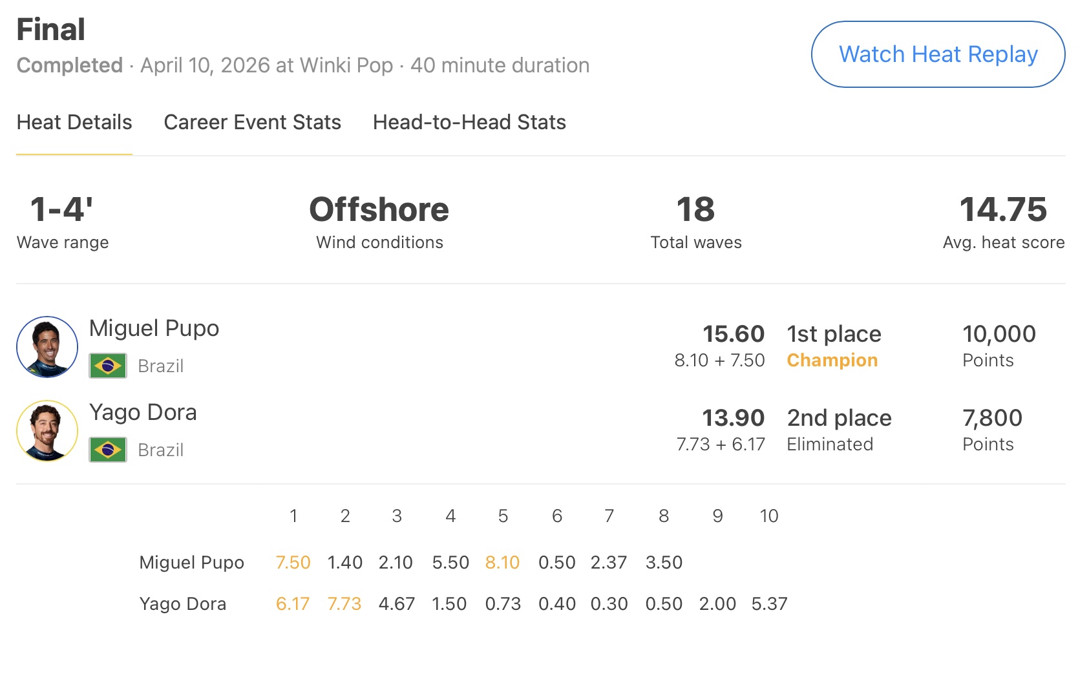Click Yago Dora's 13.90 heat total
This screenshot has height=681, width=1078.
click(x=733, y=418)
